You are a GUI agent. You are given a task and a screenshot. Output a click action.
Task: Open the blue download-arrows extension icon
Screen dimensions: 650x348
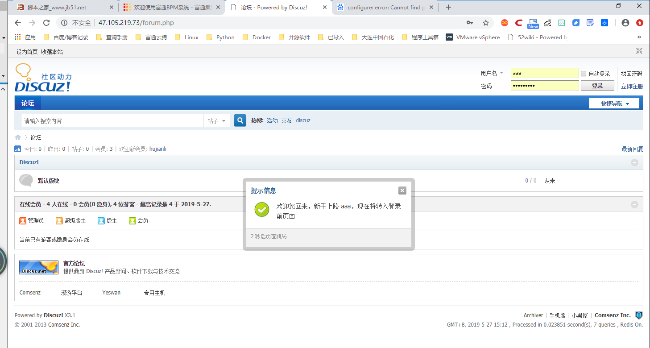(604, 23)
